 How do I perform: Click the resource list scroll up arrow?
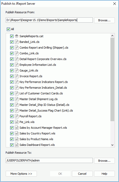(x=113, y=36)
